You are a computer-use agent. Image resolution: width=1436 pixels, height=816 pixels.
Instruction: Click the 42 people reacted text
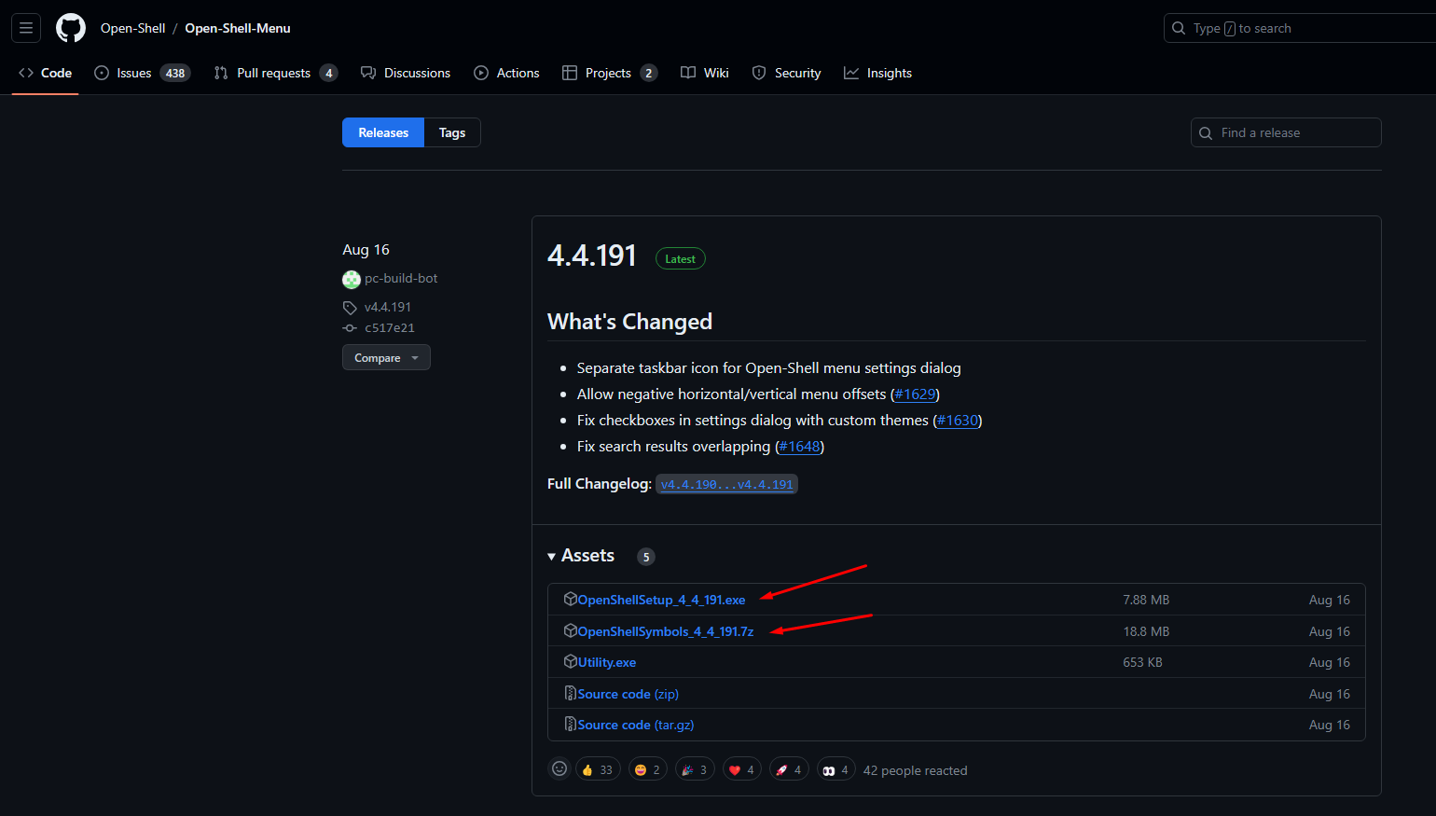click(915, 770)
